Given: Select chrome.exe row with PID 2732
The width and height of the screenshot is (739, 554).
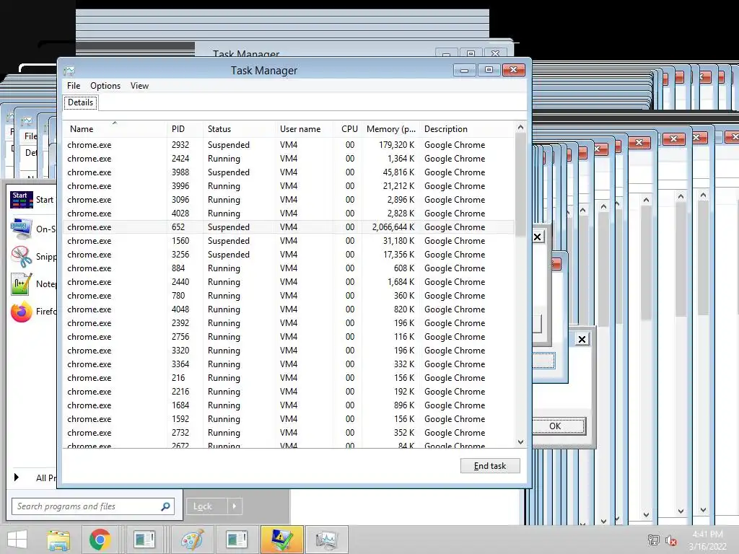Looking at the screenshot, I should click(x=289, y=433).
